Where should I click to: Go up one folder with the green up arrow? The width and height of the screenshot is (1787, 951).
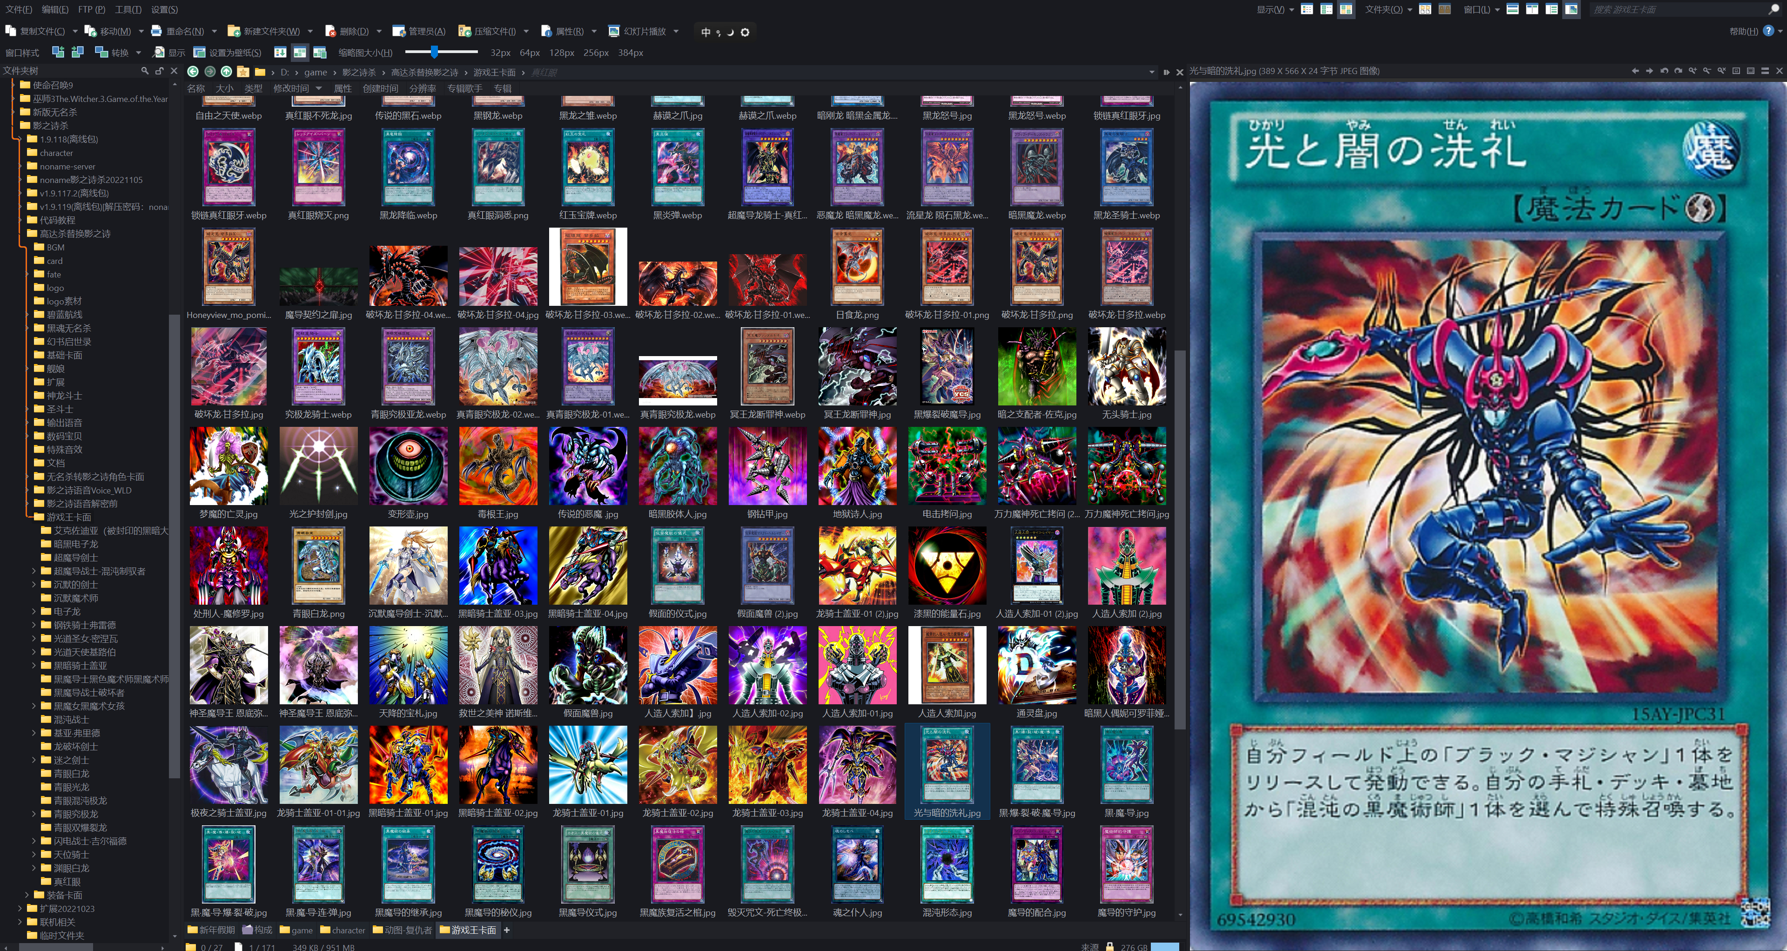point(226,71)
